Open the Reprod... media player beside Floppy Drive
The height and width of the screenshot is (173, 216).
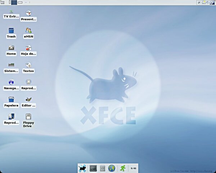coord(11,119)
